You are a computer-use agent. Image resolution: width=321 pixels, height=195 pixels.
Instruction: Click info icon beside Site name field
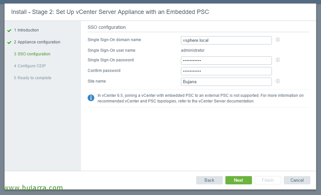[278, 81]
